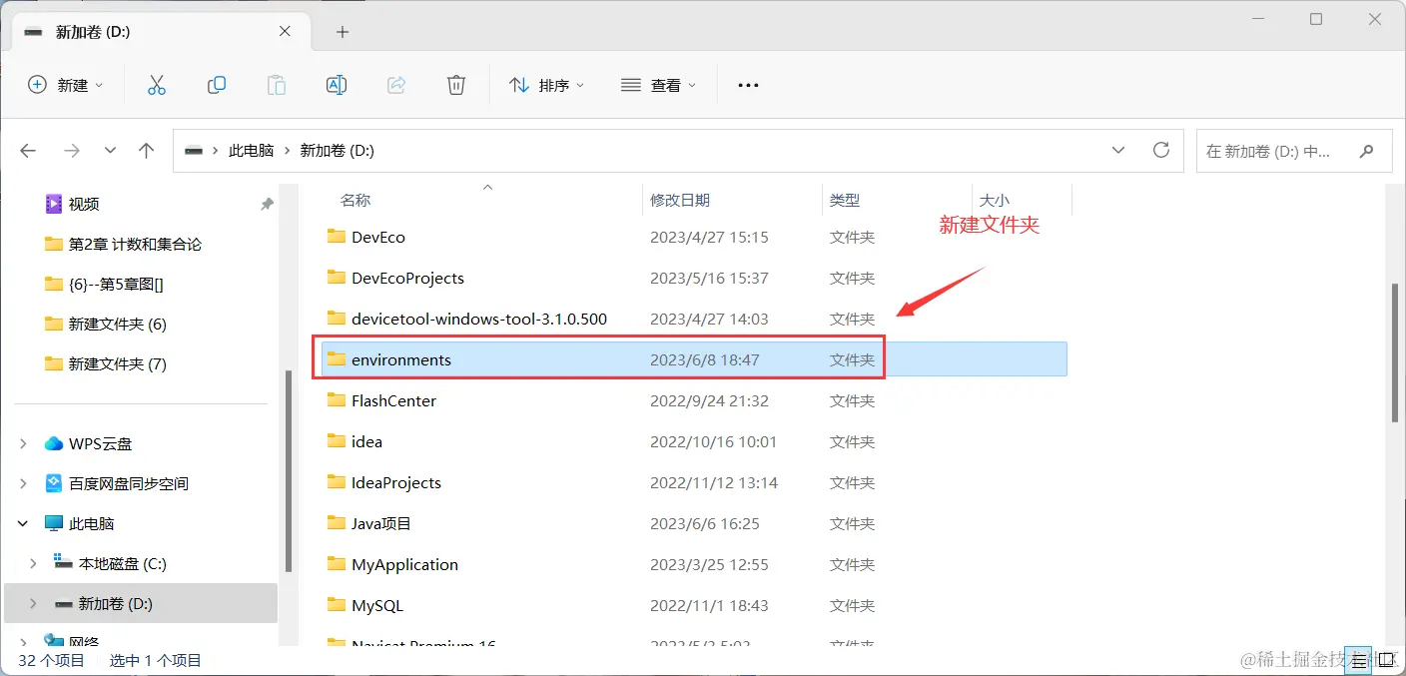
Task: Click the pin icon next to 视频
Action: pos(267,204)
